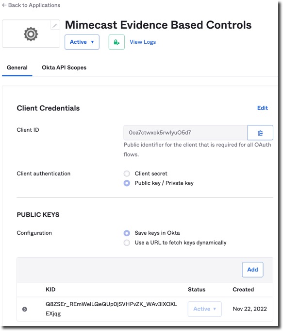Screen dimensions: 283x331
Task: Edit the application logo pencil icon
Action: click(x=55, y=26)
